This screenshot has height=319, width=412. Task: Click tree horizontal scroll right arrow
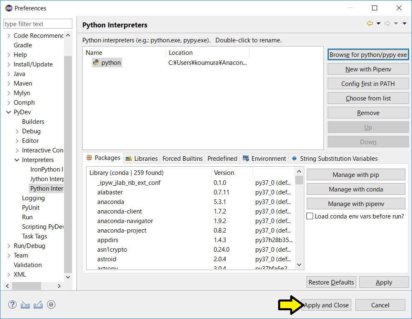click(59, 286)
